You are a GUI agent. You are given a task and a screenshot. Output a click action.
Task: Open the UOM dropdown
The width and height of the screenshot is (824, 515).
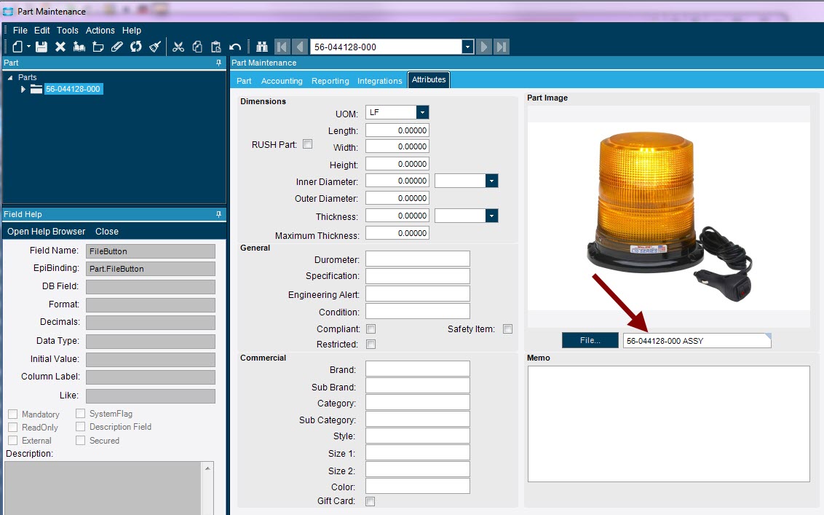click(x=422, y=112)
